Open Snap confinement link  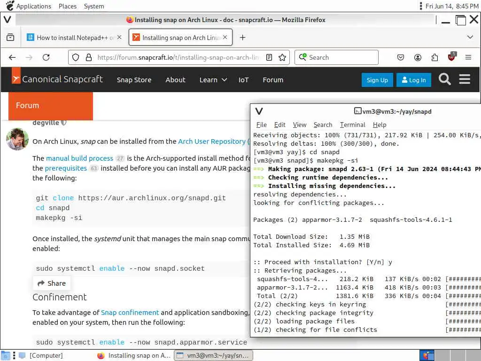point(130,313)
